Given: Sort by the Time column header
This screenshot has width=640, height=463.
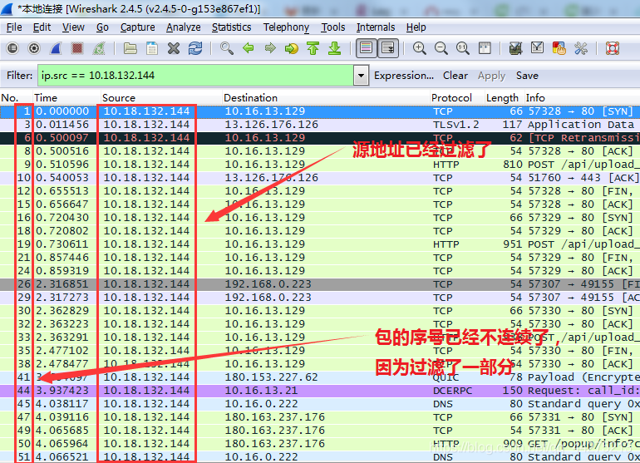Looking at the screenshot, I should (66, 98).
